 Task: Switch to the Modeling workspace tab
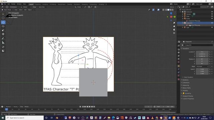click(38, 4)
